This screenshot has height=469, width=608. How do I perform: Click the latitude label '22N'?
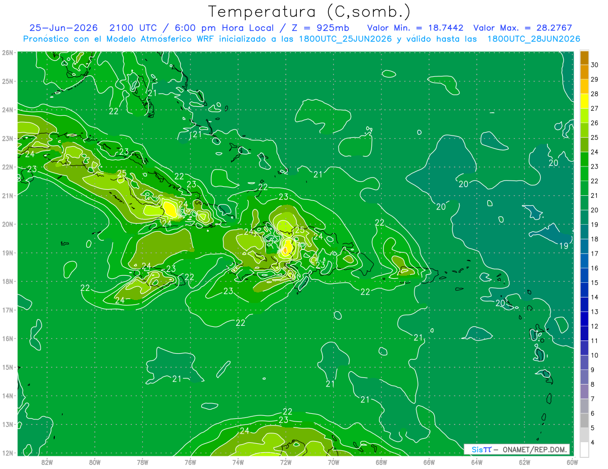coord(8,167)
